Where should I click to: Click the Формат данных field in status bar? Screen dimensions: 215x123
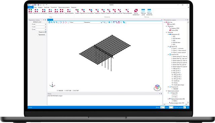tap(184, 107)
